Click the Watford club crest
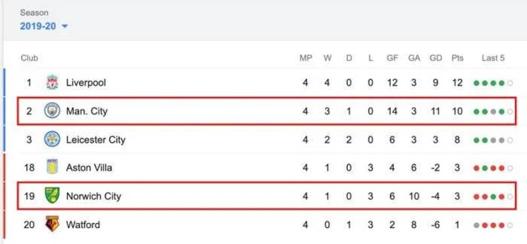Image resolution: width=527 pixels, height=244 pixels. click(x=52, y=224)
